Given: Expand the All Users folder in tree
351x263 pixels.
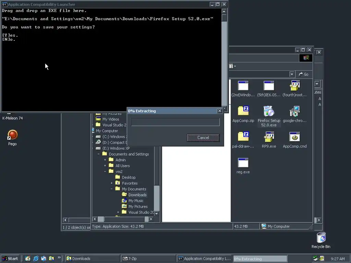Looking at the screenshot, I should coord(105,166).
